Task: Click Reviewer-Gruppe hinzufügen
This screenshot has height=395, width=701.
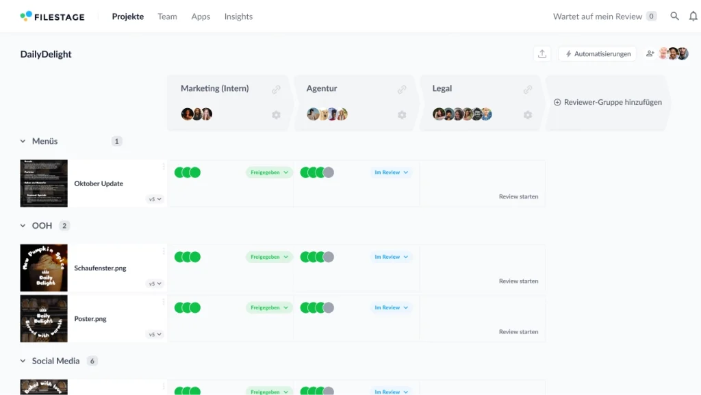Action: [607, 103]
